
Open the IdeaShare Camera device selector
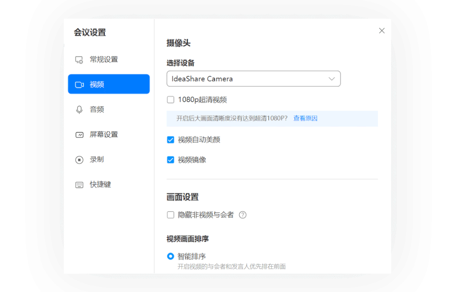(x=253, y=79)
